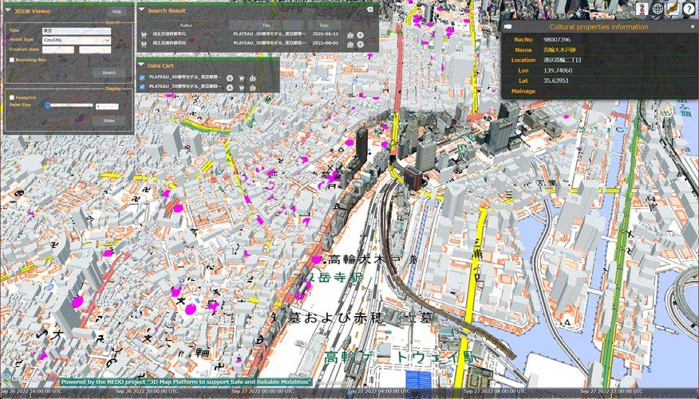Click the camera icon in Cultural properties panel
This screenshot has width=699, height=399.
click(x=507, y=27)
